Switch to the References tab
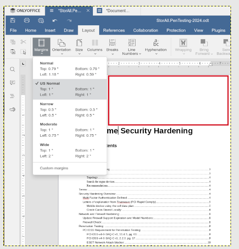239x249 pixels. tap(114, 30)
